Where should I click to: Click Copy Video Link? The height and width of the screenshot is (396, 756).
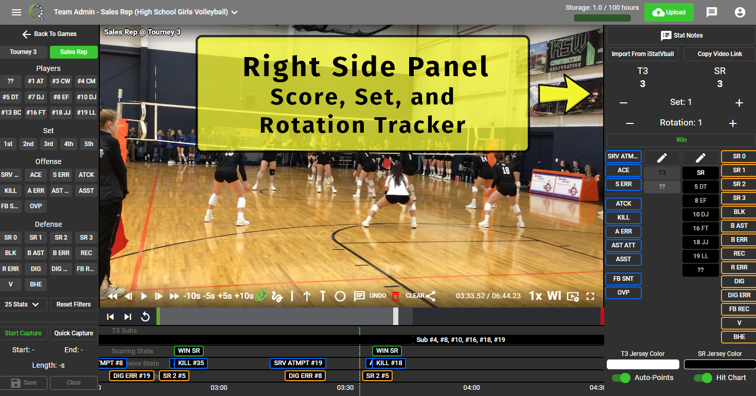[720, 54]
